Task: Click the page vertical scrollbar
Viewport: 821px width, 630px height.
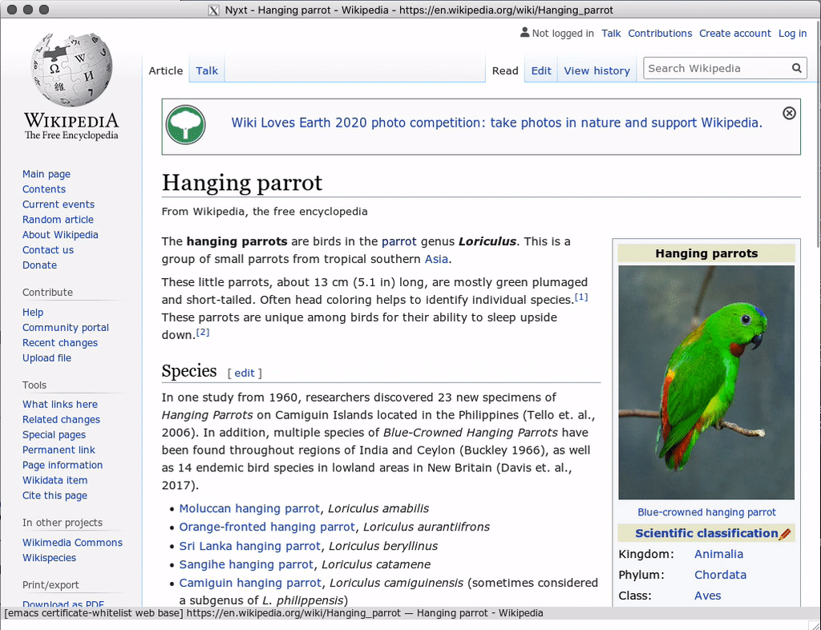Action: tap(818, 136)
